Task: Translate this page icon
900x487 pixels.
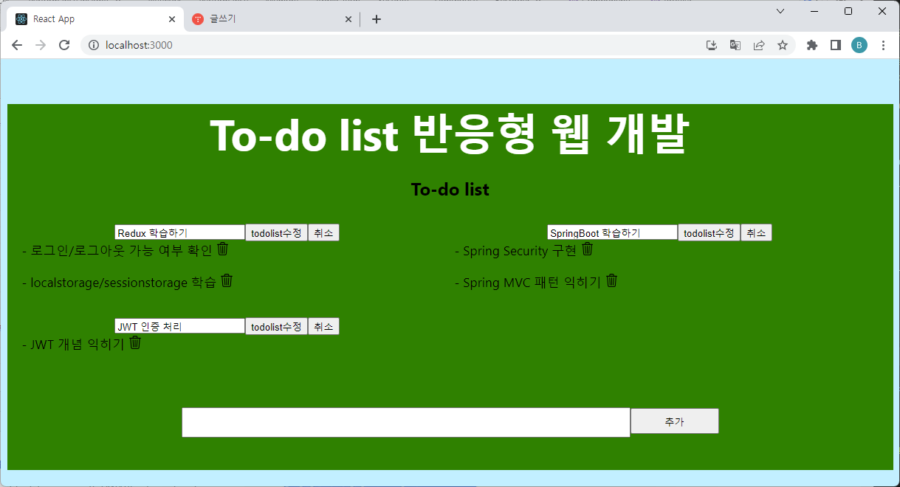Action: coord(735,45)
